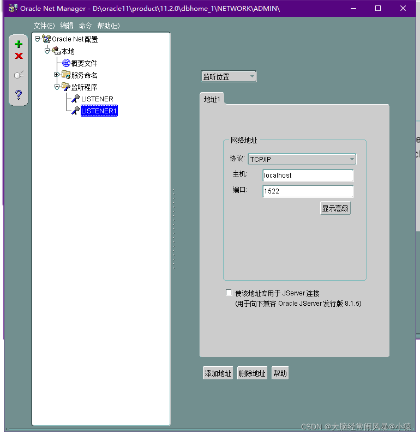
Task: Open the 命令 menu
Action: pos(85,26)
